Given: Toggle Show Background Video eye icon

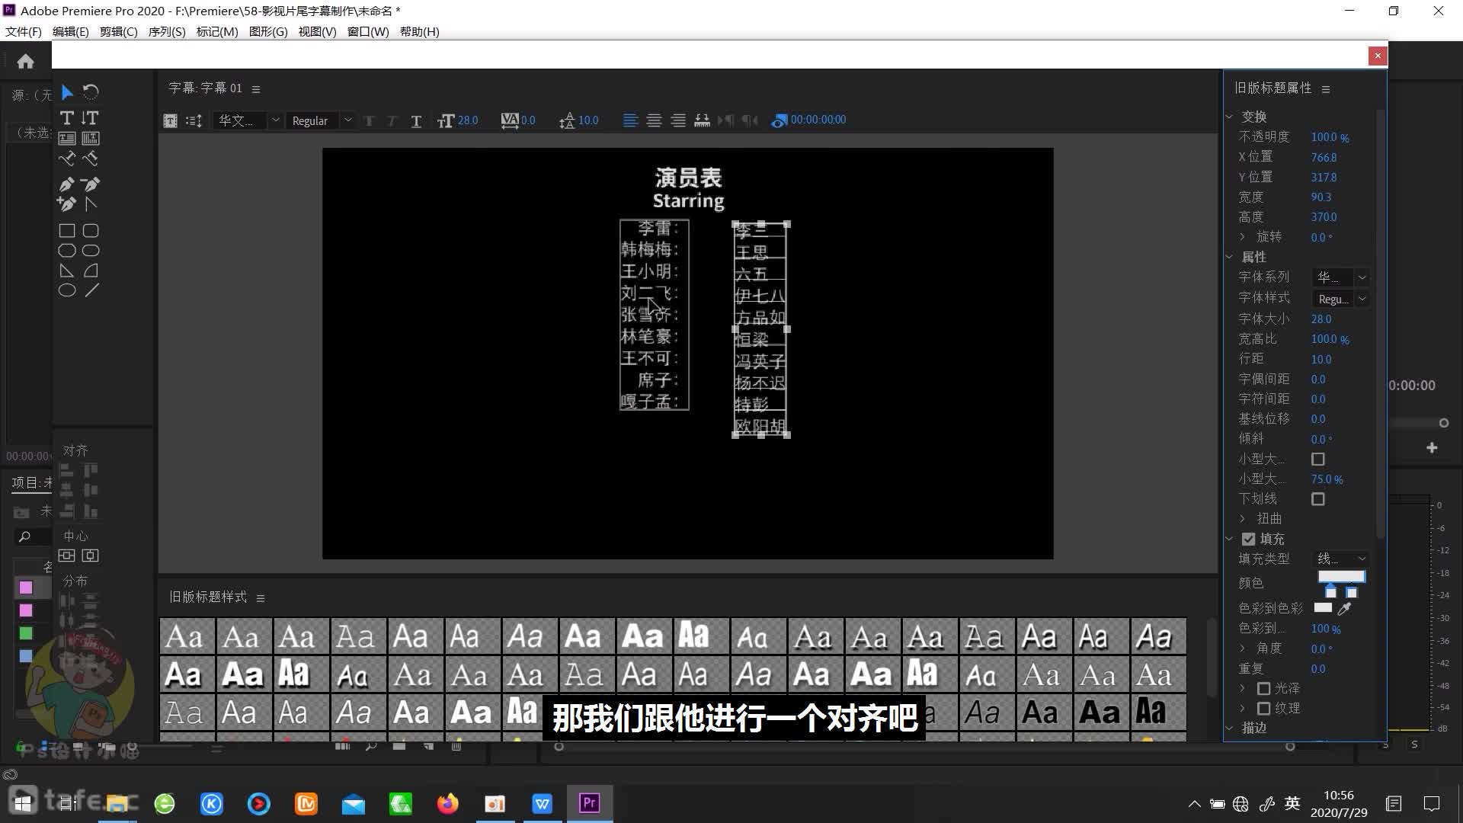Looking at the screenshot, I should tap(779, 120).
